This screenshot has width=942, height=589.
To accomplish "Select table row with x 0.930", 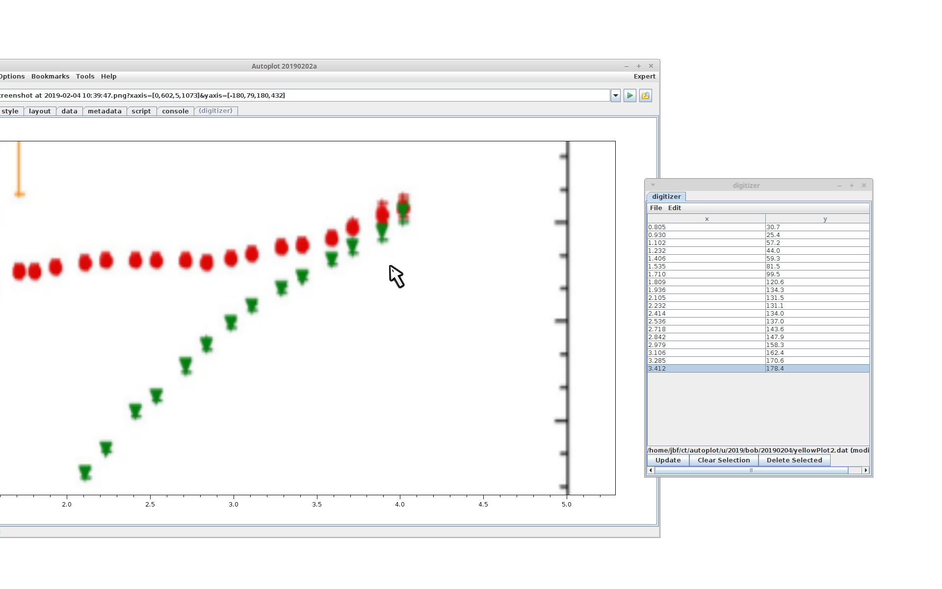I will coord(759,235).
